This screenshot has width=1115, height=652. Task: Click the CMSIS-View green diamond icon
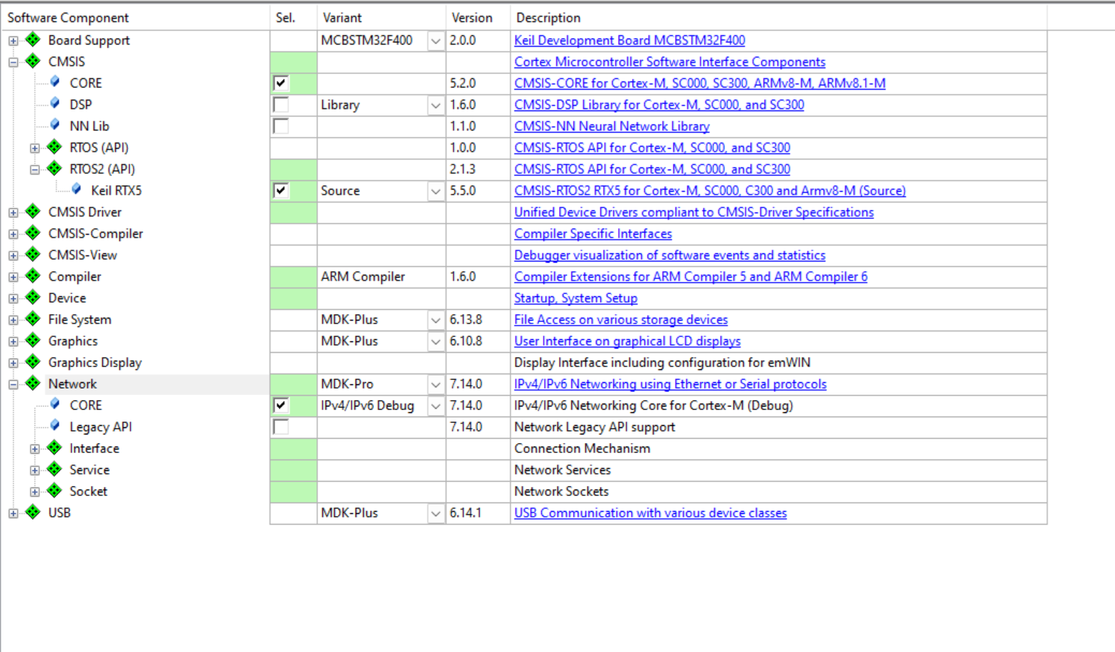tap(33, 254)
